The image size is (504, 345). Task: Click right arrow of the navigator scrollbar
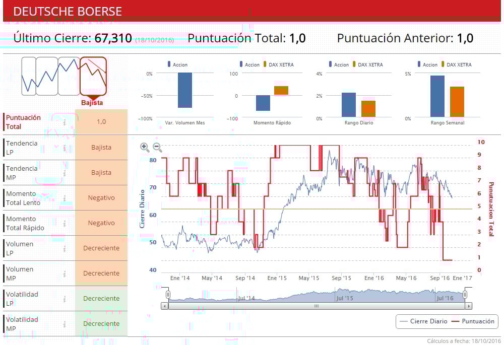tap(469, 306)
